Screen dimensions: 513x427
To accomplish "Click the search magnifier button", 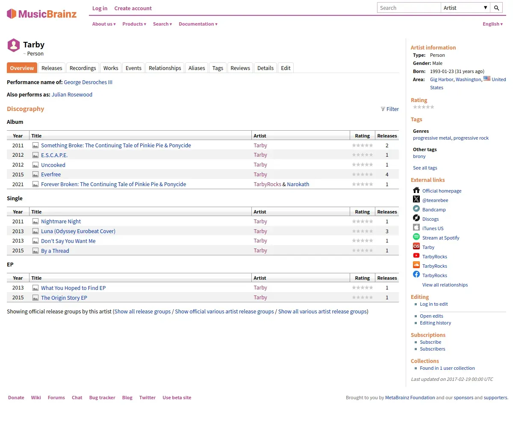I will [496, 8].
